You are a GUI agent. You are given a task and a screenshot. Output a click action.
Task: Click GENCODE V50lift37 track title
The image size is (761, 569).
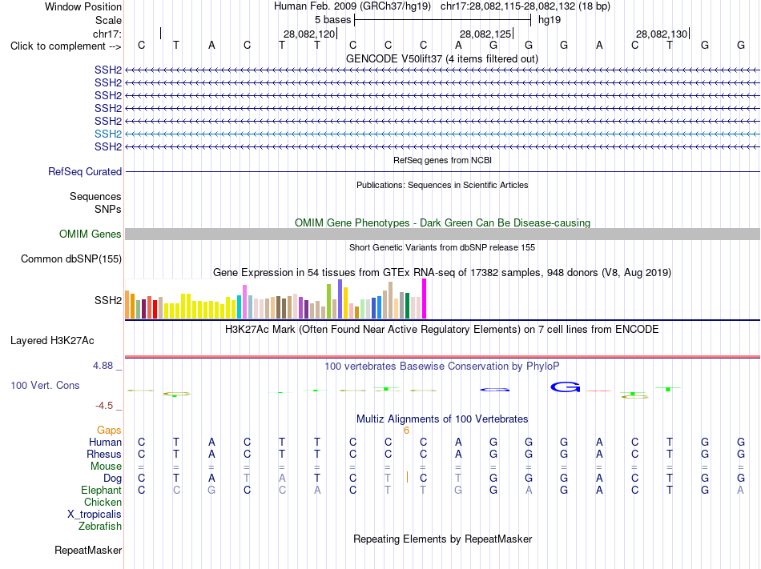[x=441, y=59]
